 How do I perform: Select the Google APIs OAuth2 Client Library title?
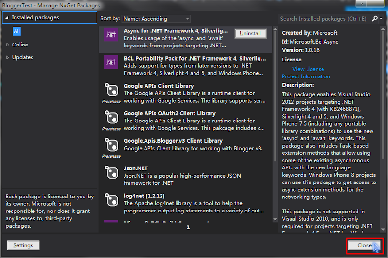pos(170,113)
